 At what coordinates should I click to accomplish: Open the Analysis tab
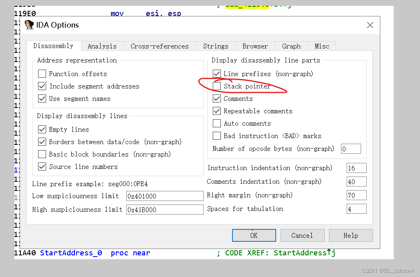(102, 46)
